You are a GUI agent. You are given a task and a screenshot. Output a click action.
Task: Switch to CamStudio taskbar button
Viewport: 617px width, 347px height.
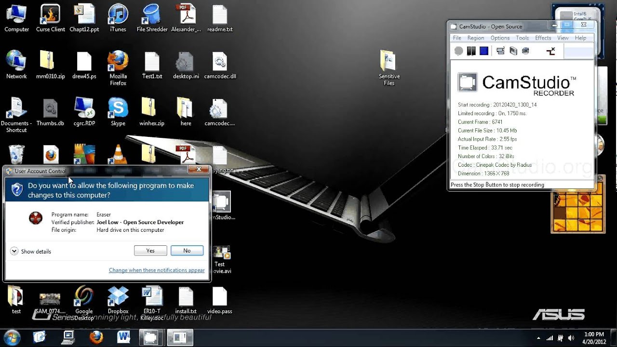click(x=150, y=337)
